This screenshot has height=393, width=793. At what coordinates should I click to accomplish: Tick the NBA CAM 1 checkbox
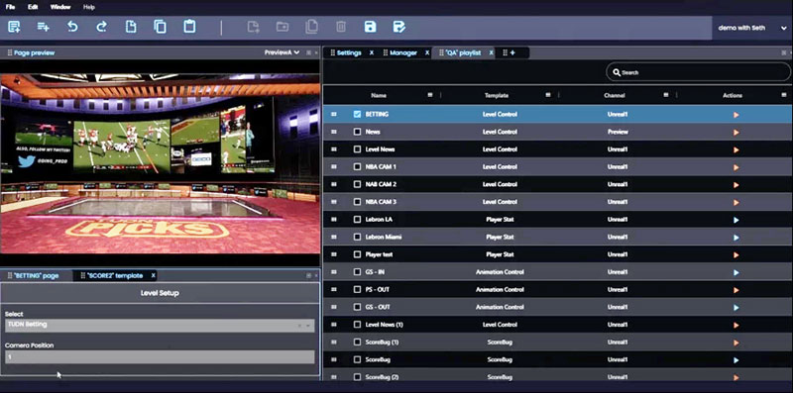[358, 166]
